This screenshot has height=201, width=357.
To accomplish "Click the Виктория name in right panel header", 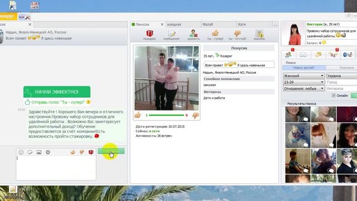I will pos(315,24).
